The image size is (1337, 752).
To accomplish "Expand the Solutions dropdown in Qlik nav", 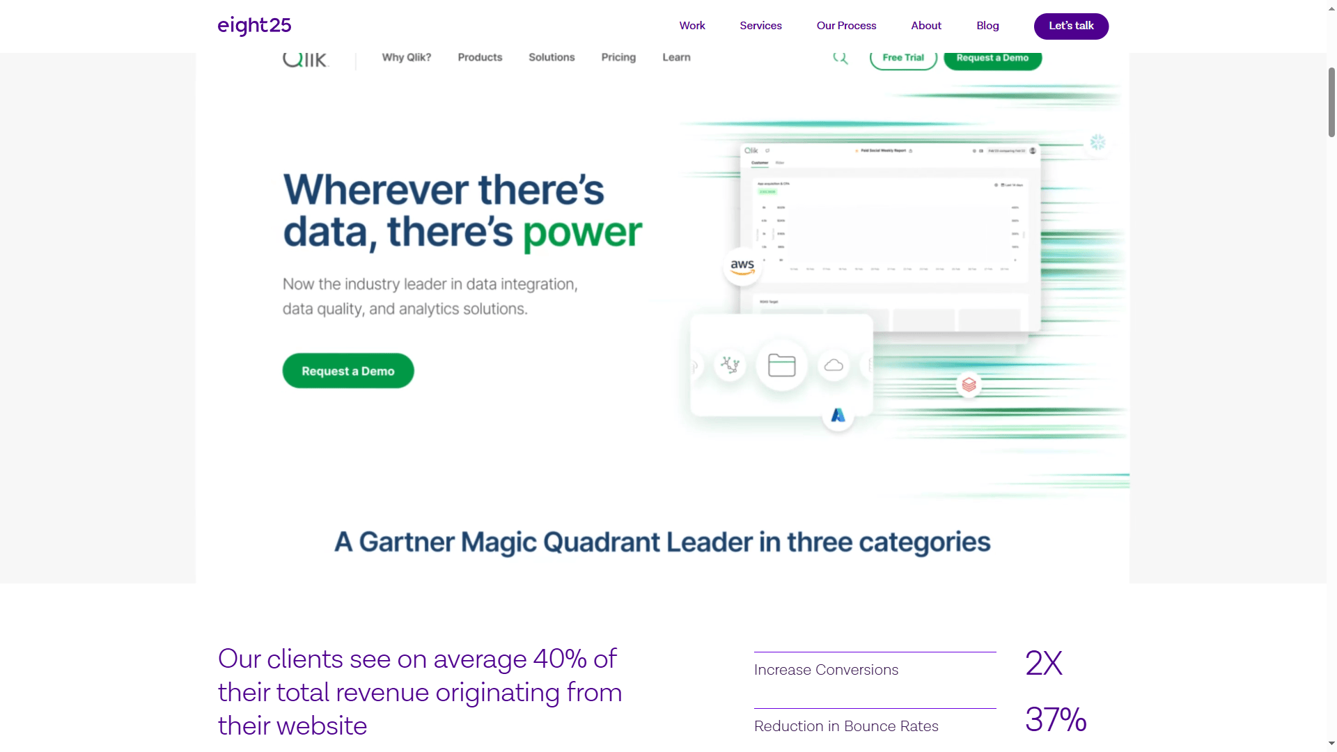I will coord(552,58).
